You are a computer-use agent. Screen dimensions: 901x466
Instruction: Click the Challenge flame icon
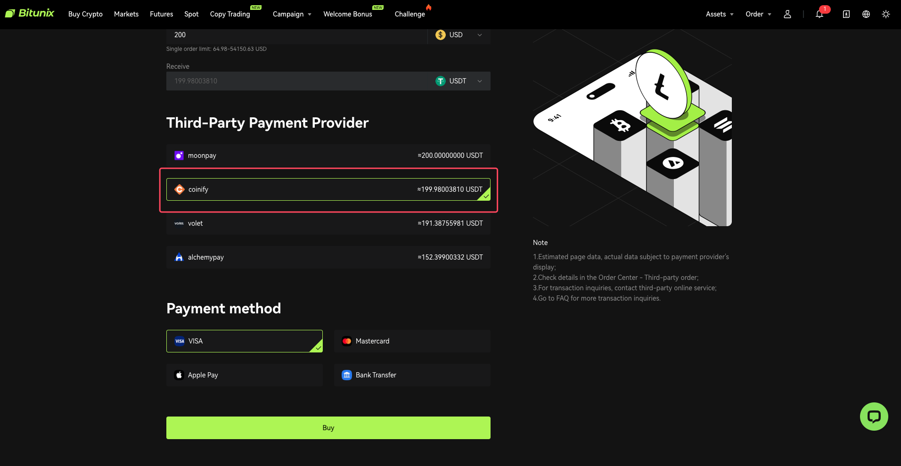[x=428, y=8]
